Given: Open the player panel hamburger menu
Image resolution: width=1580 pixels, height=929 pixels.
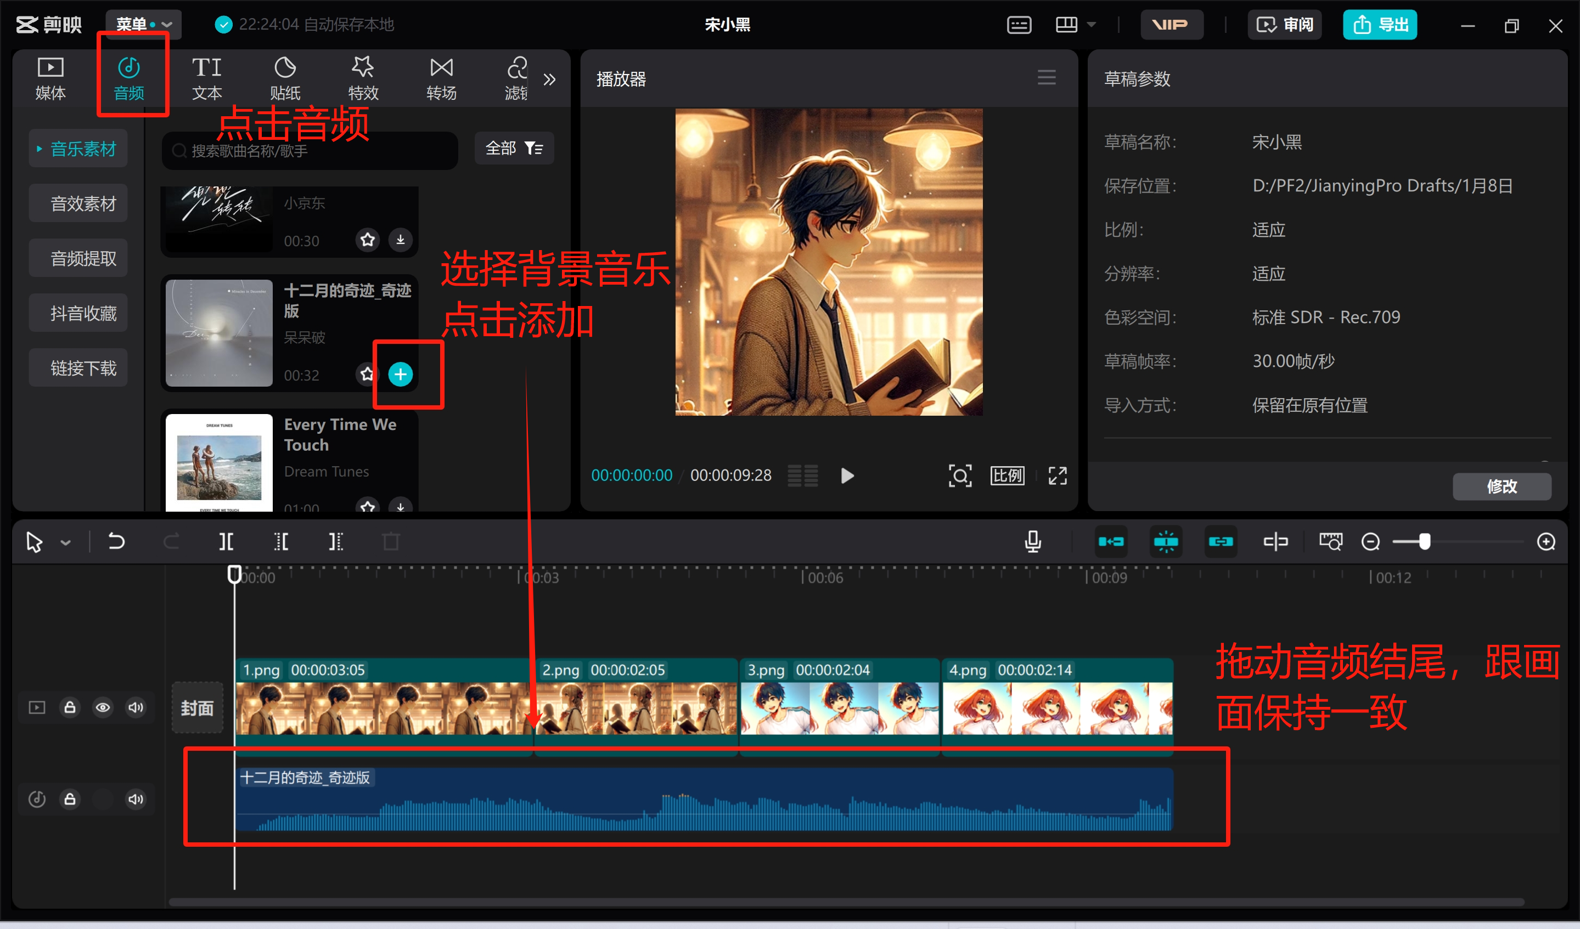Looking at the screenshot, I should point(1047,78).
